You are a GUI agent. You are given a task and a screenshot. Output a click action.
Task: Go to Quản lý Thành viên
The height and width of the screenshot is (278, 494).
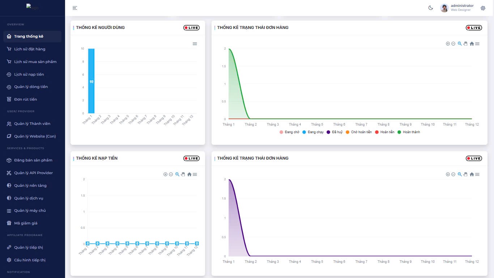33,124
